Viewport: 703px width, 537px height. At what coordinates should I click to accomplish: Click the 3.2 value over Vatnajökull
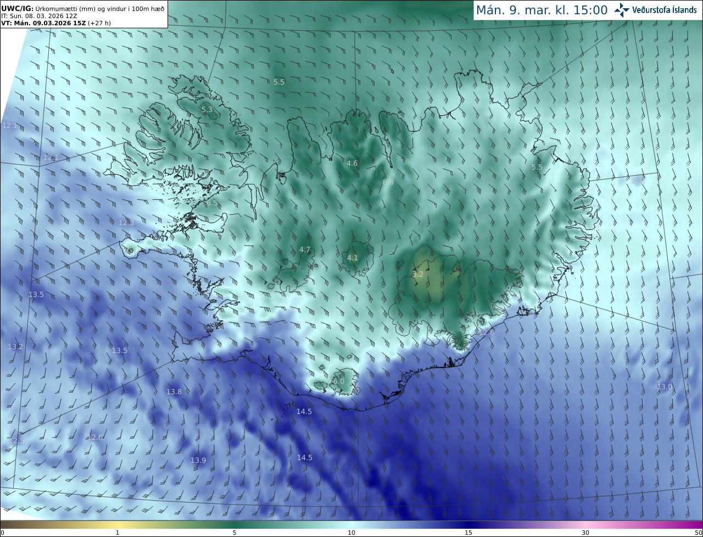[418, 274]
